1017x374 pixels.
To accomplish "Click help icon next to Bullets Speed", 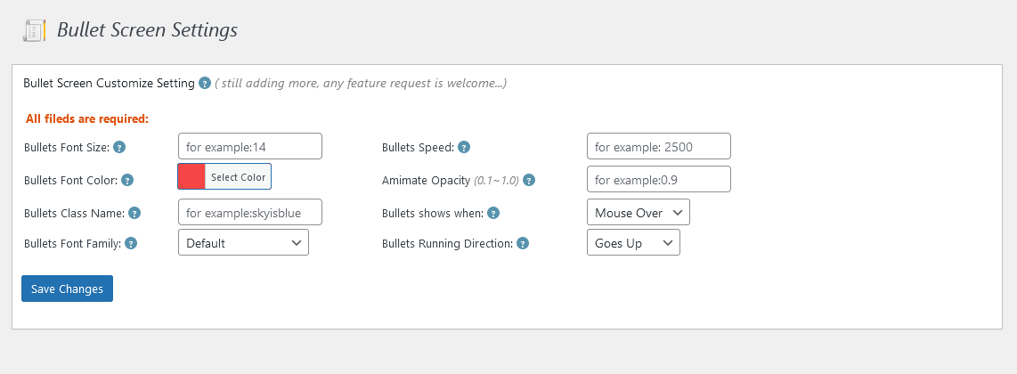I will (x=464, y=147).
